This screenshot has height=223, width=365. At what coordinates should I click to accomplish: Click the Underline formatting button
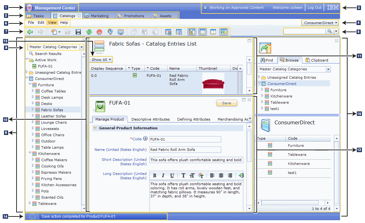click(x=172, y=176)
